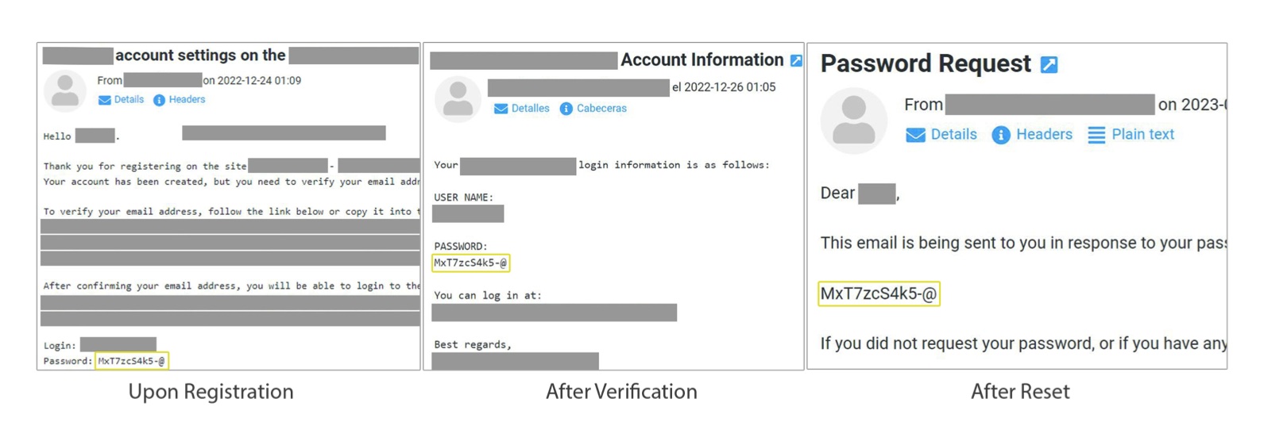Image resolution: width=1264 pixels, height=422 pixels.
Task: Click the sender avatar in the account settings email
Action: tap(65, 90)
